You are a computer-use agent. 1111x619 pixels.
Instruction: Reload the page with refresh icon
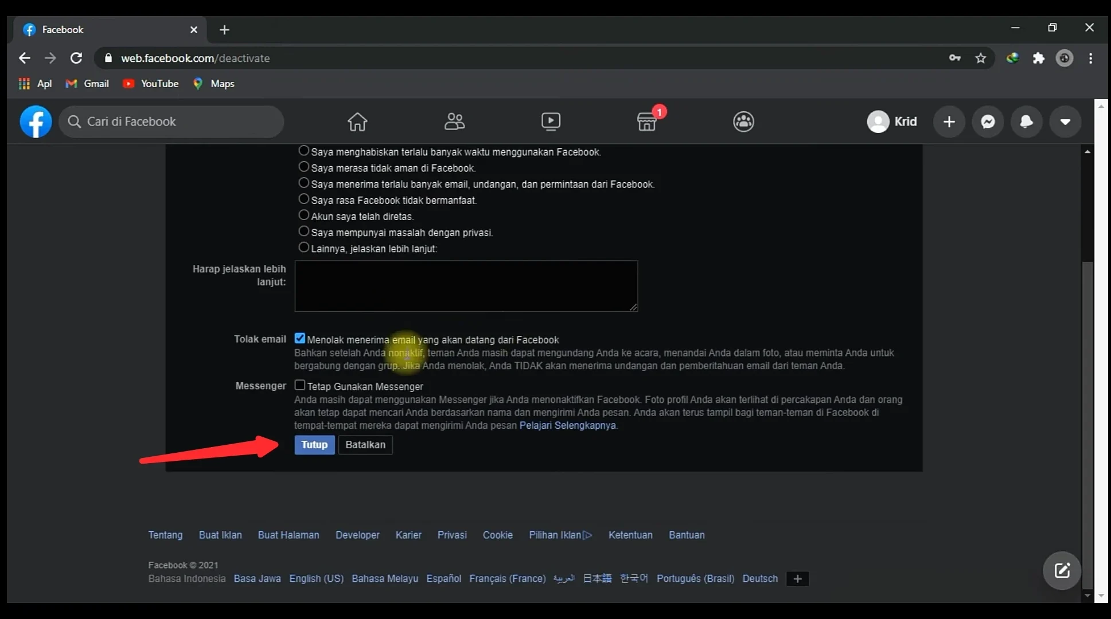tap(76, 58)
